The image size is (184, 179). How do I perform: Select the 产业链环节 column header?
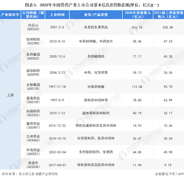coord(10,15)
